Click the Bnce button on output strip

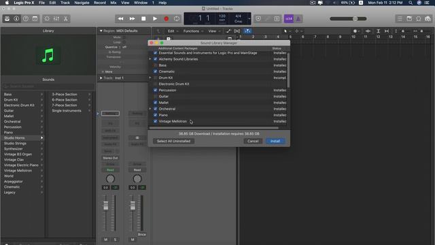point(142,234)
